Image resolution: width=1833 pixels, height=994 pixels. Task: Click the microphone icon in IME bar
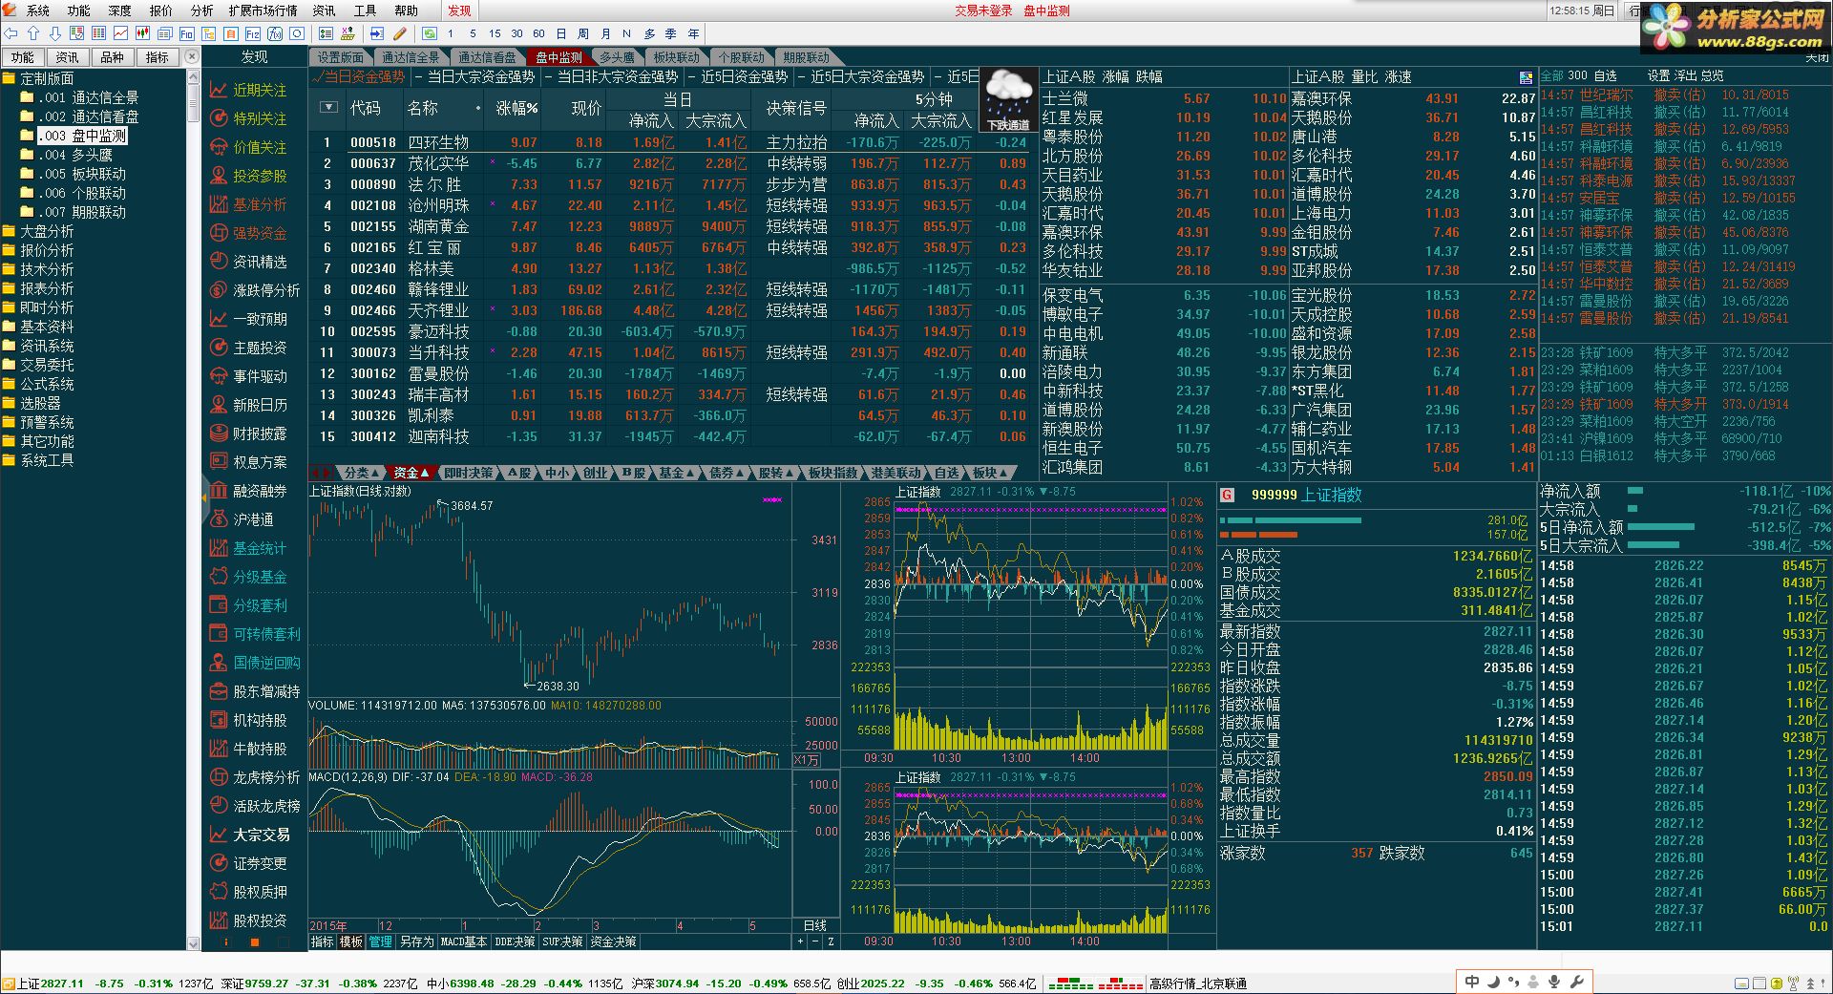pos(1554,982)
